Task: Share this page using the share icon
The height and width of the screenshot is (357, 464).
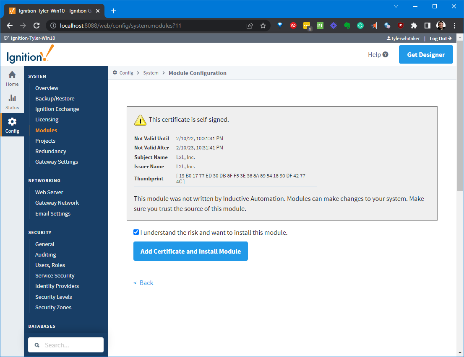Action: point(250,26)
